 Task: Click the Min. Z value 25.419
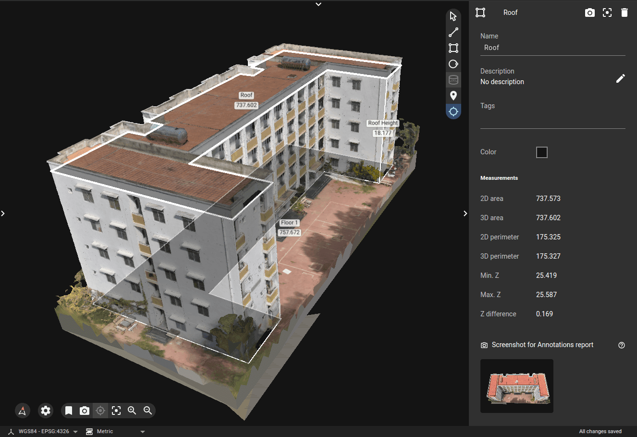coord(546,275)
